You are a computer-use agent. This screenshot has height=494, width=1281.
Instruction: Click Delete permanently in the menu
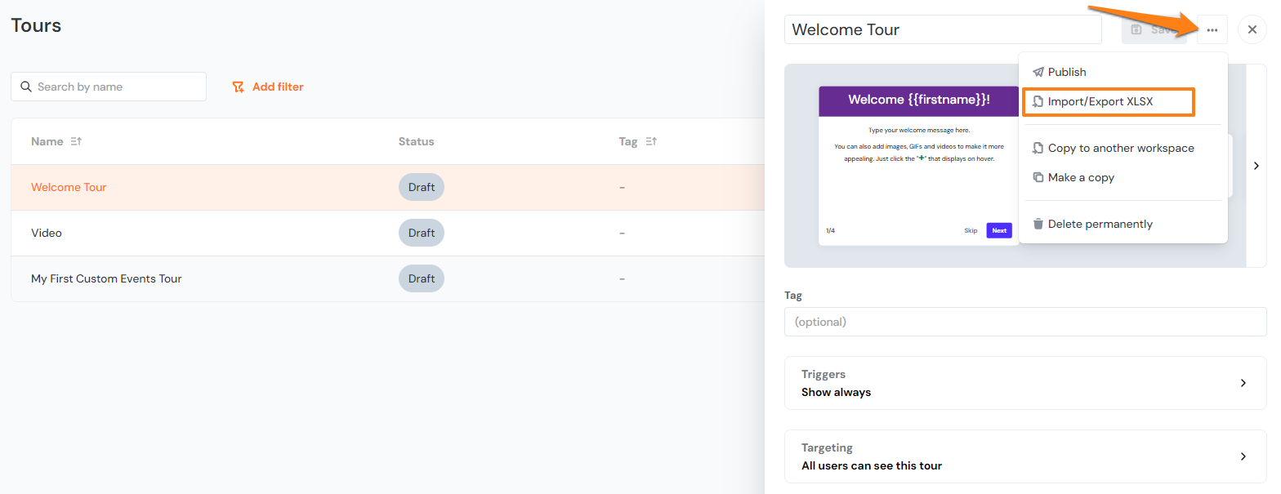click(x=1100, y=224)
